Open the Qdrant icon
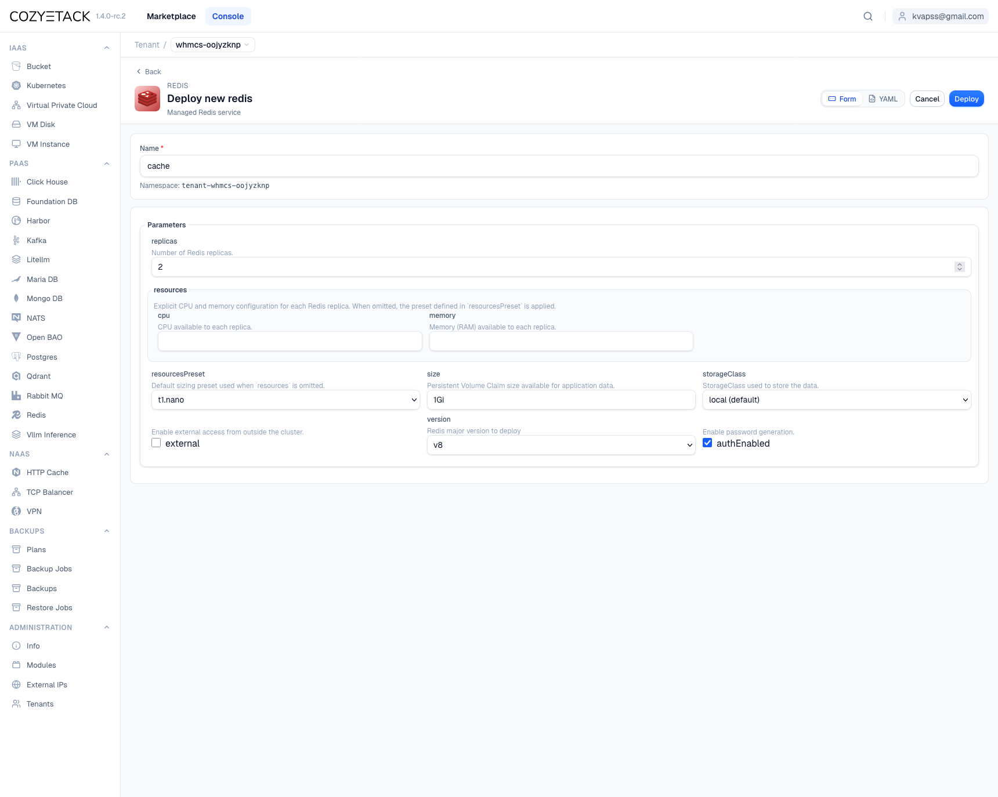 (16, 376)
